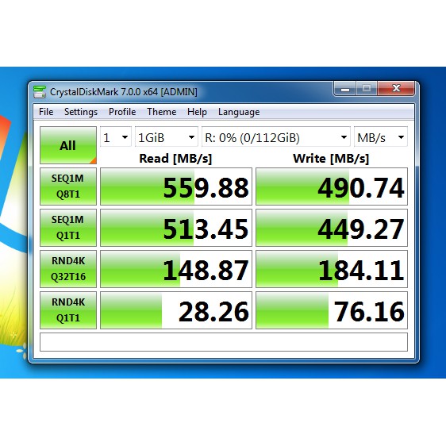
Task: Click the RND4K Q1T1 write value 76.16
Action: pos(332,310)
